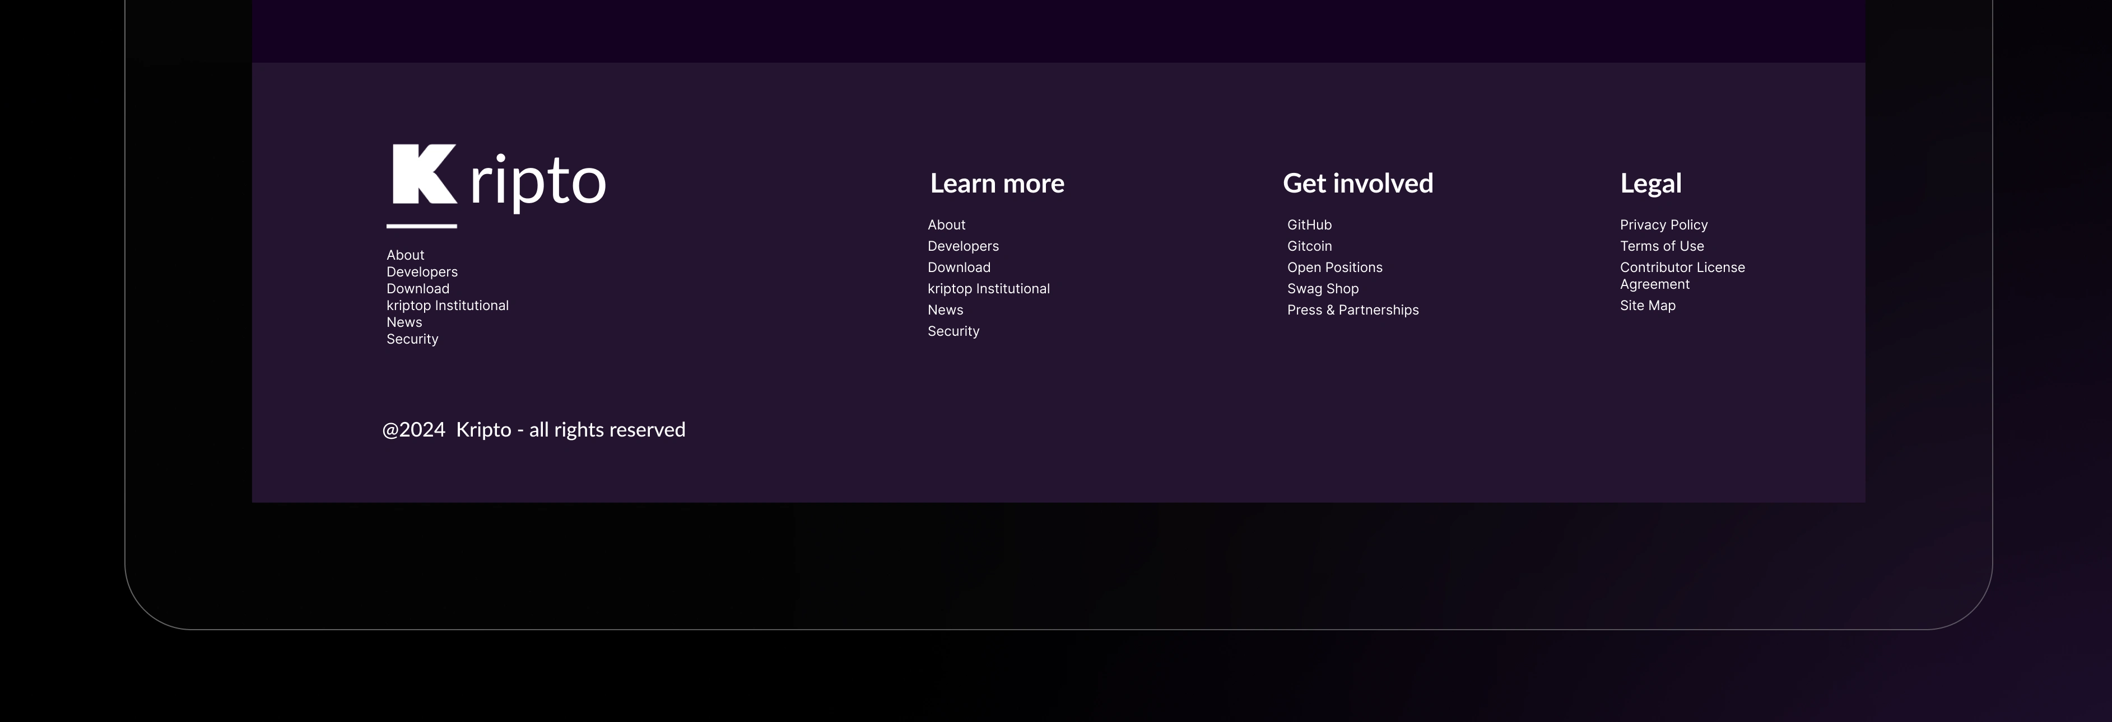
Task: Open Developers in the Learn more column
Action: point(964,246)
